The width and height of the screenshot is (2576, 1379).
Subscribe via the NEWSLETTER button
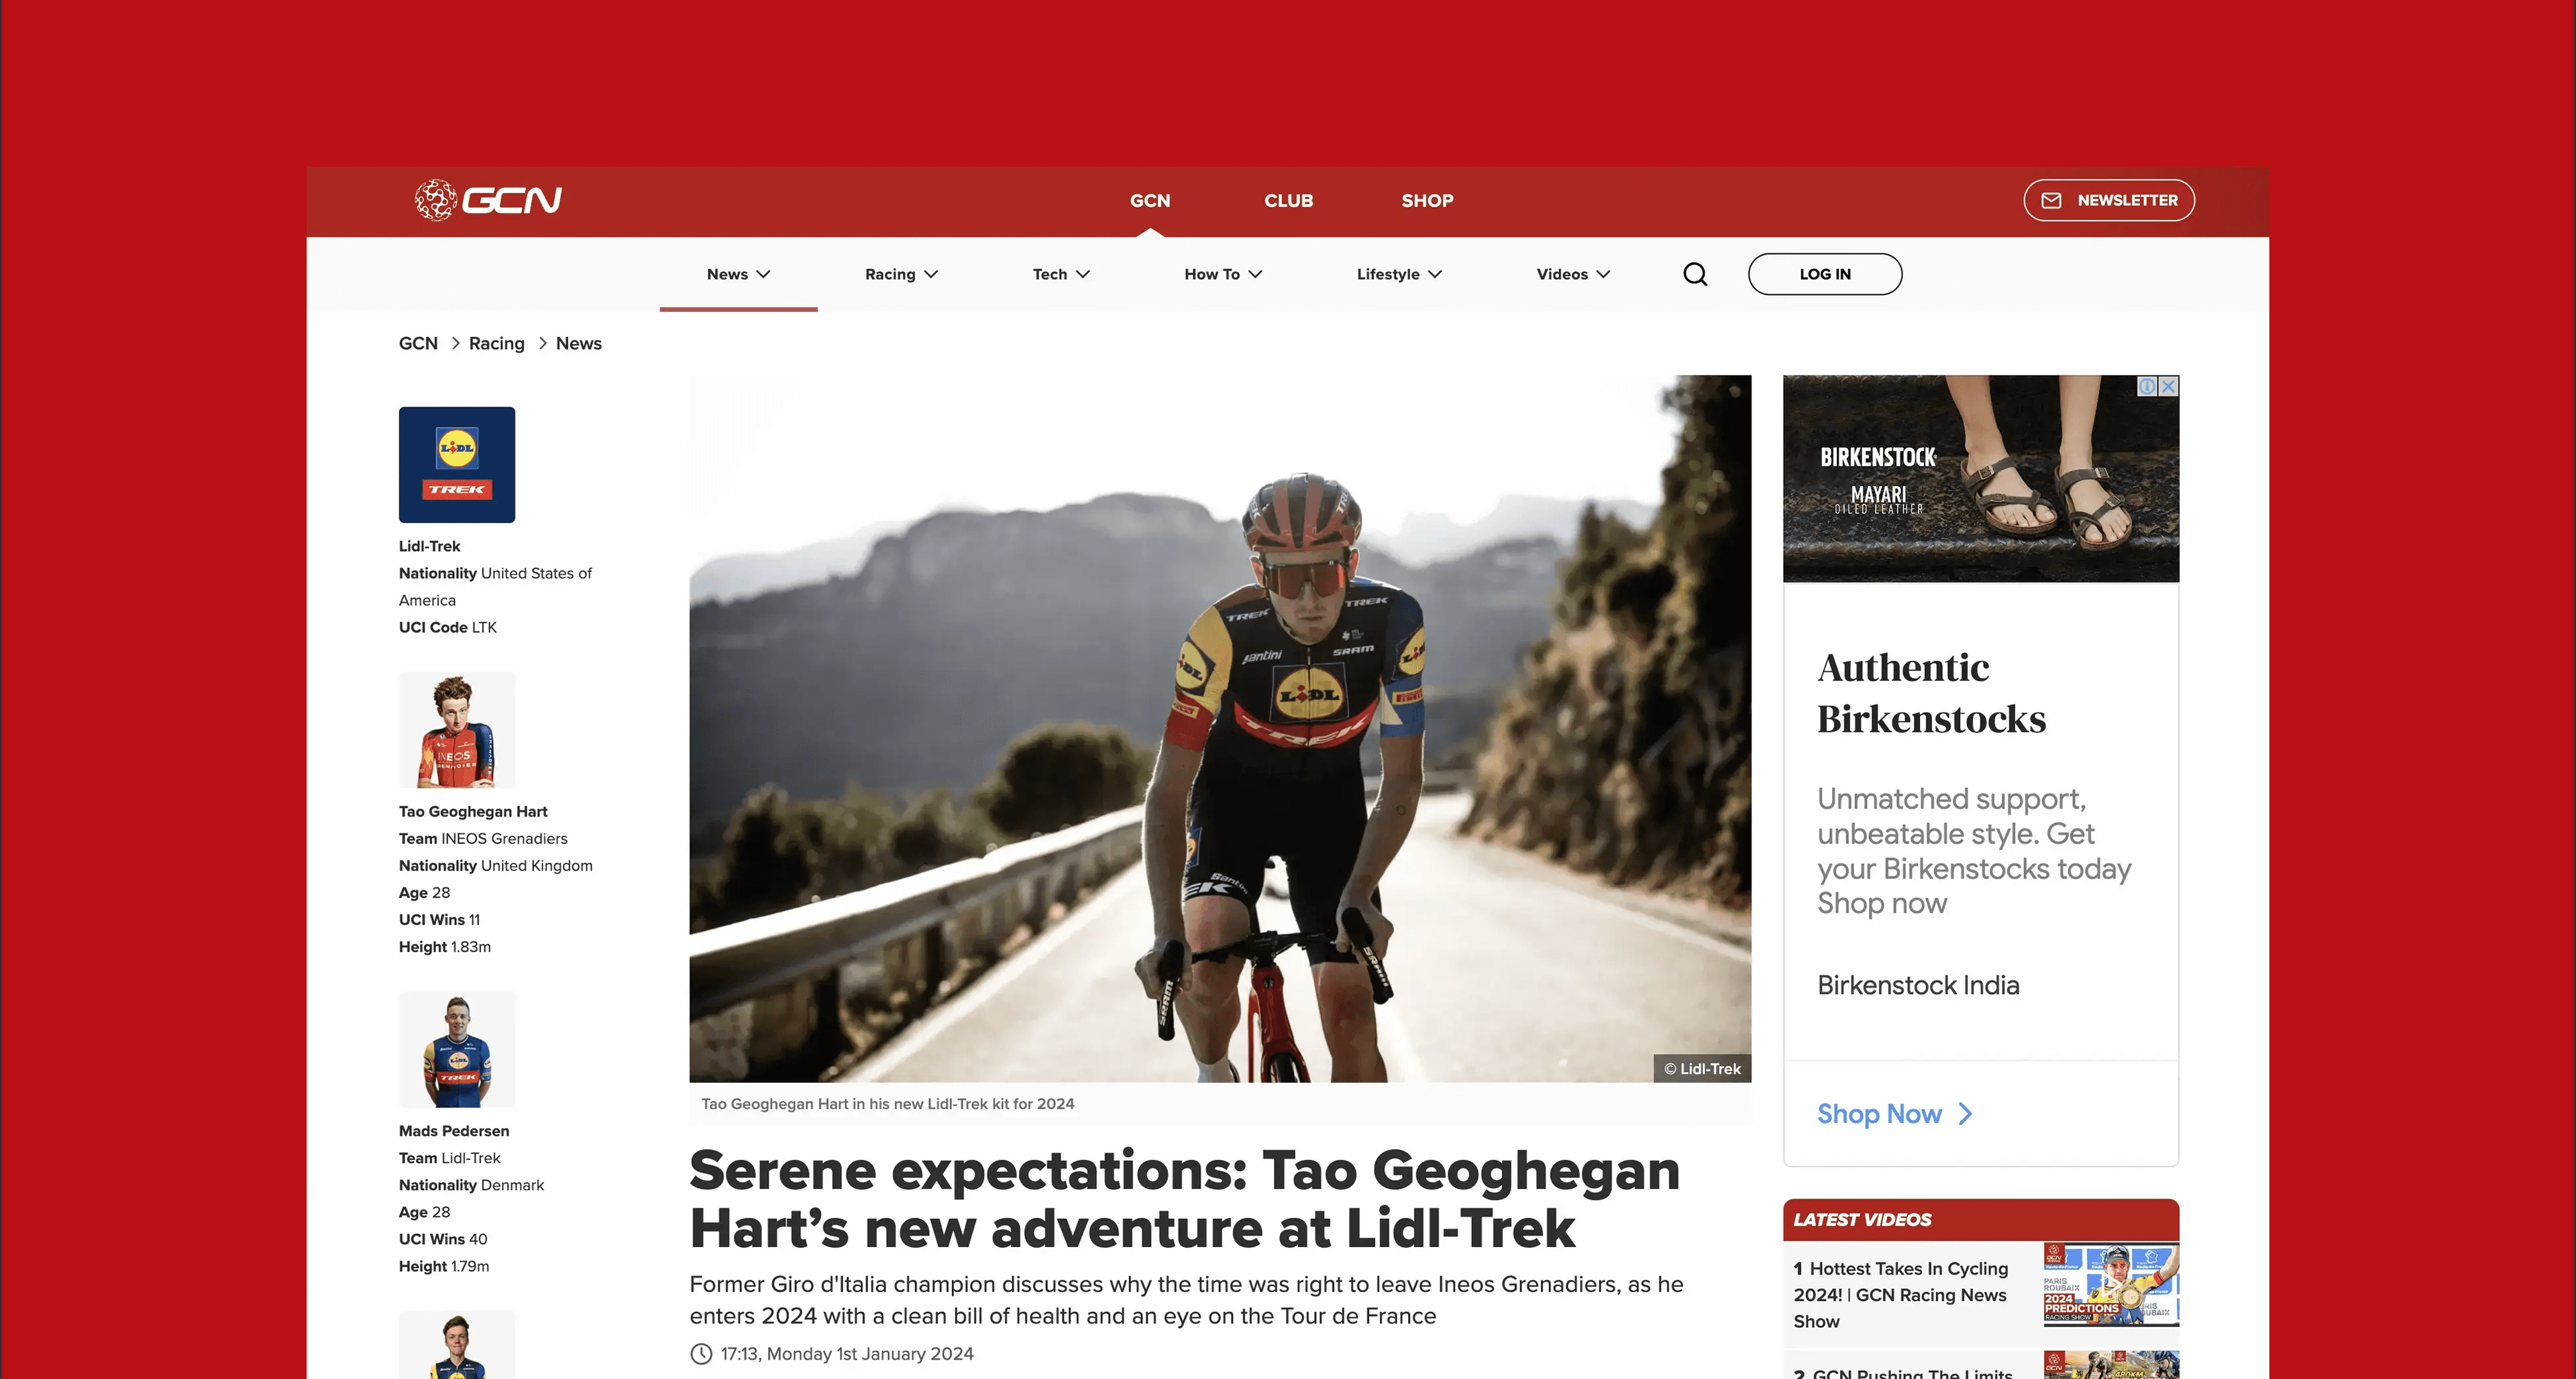coord(2109,201)
